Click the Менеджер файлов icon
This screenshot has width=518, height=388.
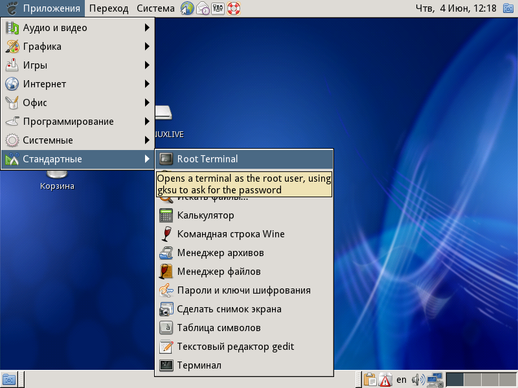click(x=166, y=272)
